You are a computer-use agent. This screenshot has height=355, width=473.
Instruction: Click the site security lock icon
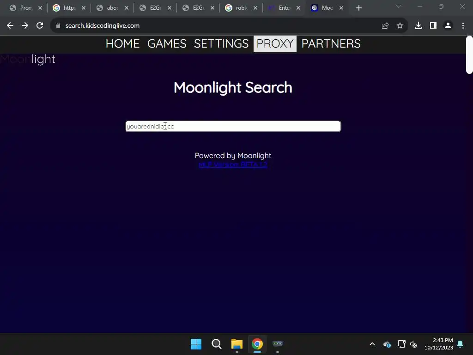pyautogui.click(x=58, y=26)
